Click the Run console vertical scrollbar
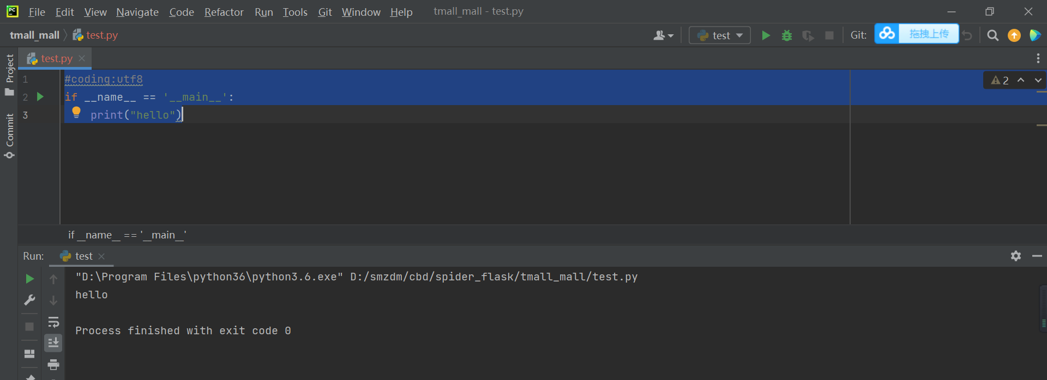This screenshot has width=1047, height=380. [x=1043, y=309]
